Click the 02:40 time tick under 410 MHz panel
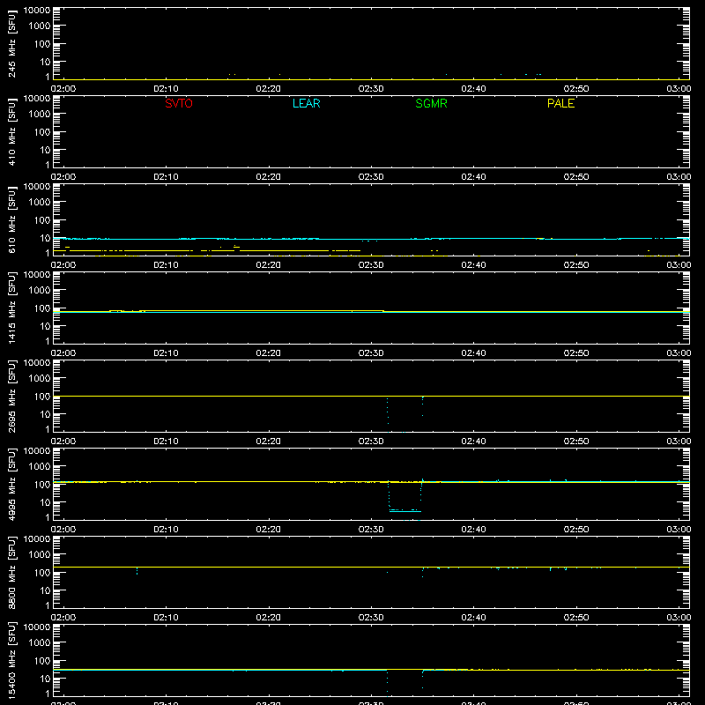 473,177
